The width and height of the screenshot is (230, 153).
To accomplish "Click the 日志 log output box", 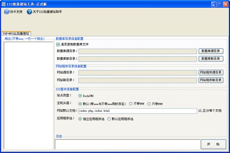I will click(128, 144).
